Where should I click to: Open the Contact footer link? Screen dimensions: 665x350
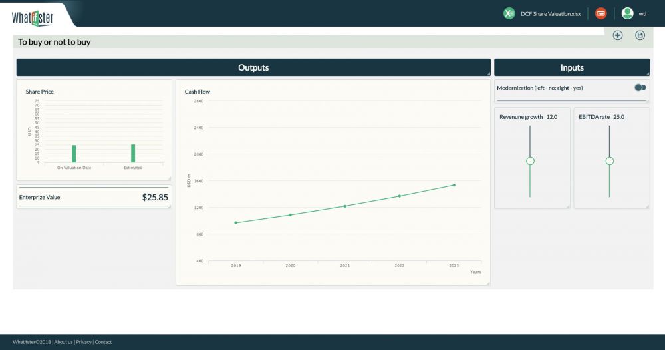[x=104, y=342]
